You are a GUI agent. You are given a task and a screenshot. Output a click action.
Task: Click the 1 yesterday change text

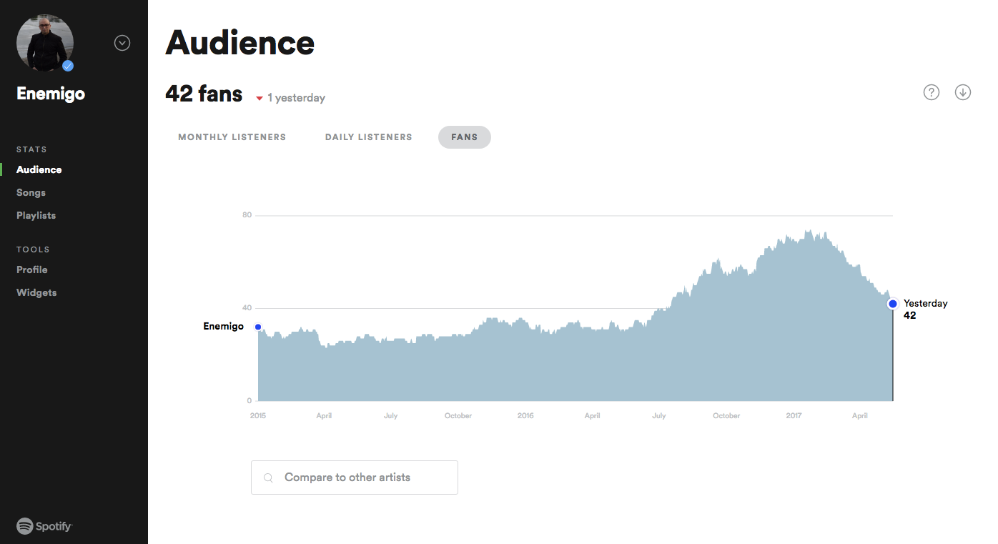click(296, 98)
